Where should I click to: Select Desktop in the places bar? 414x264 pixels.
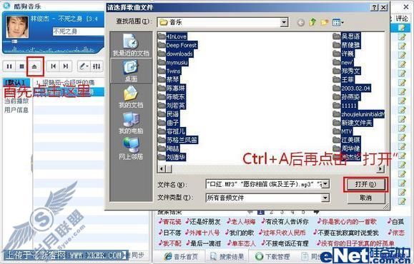(x=131, y=71)
